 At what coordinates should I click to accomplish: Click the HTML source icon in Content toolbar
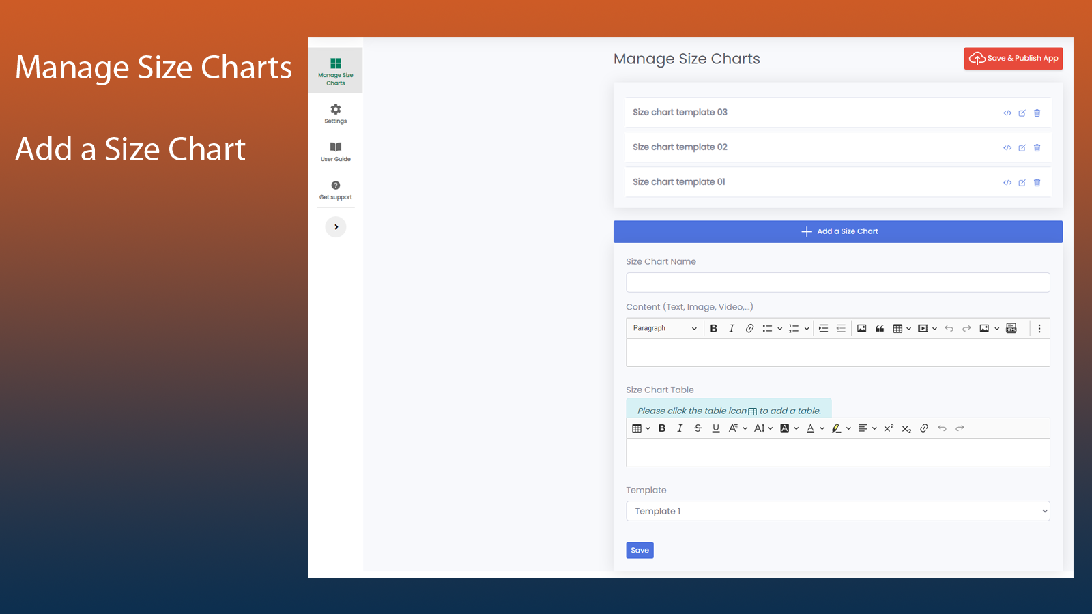tap(1011, 329)
